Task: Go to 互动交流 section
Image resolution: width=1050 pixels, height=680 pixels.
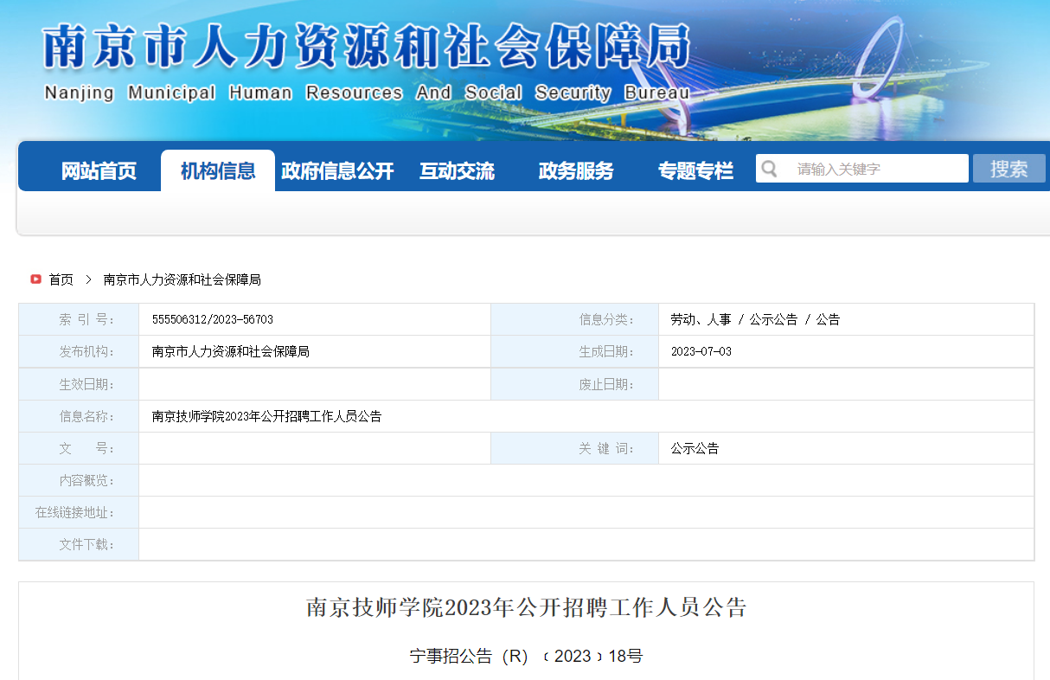Action: (x=457, y=171)
